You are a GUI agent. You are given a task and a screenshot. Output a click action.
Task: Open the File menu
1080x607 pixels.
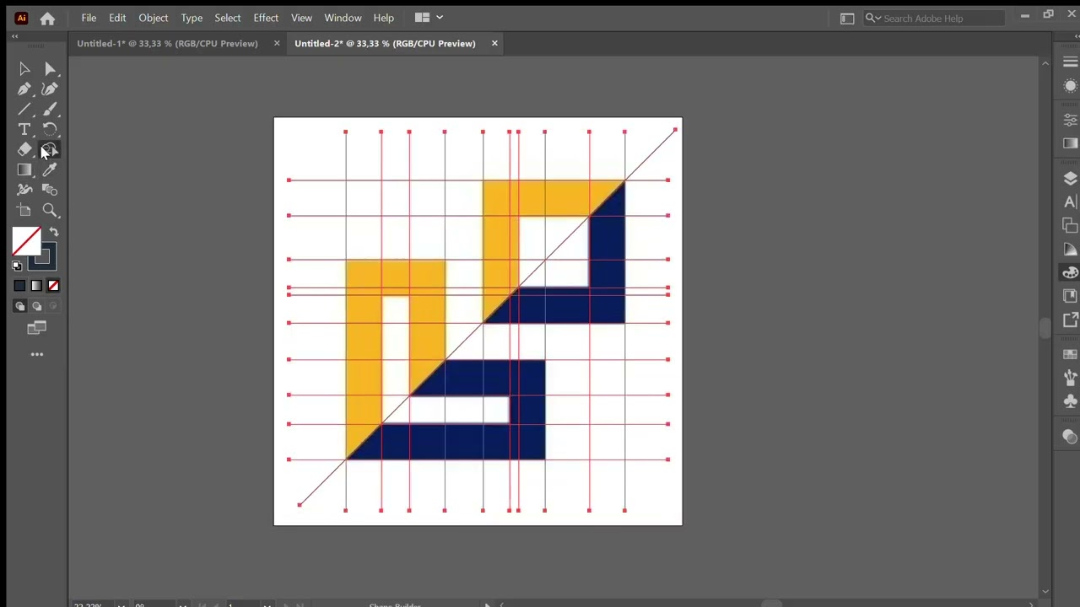pos(89,18)
